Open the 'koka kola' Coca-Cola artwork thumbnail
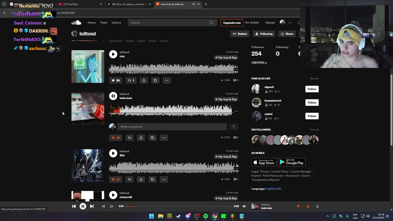393x221 pixels. 88,108
